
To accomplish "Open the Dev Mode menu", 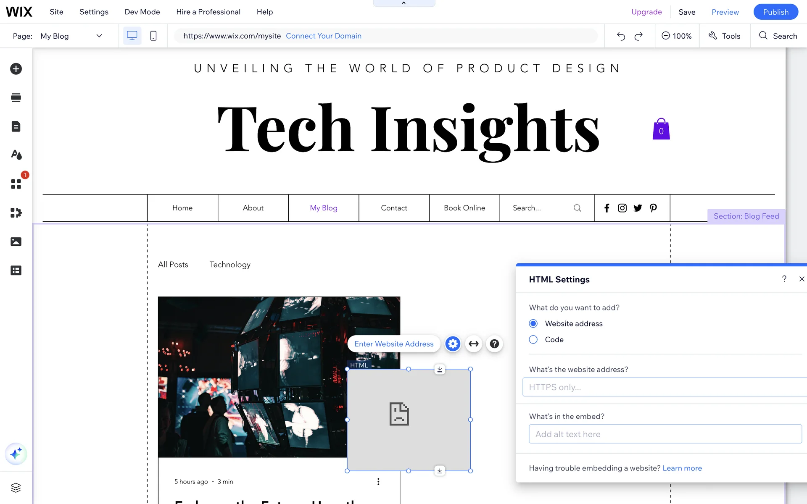I will (142, 12).
